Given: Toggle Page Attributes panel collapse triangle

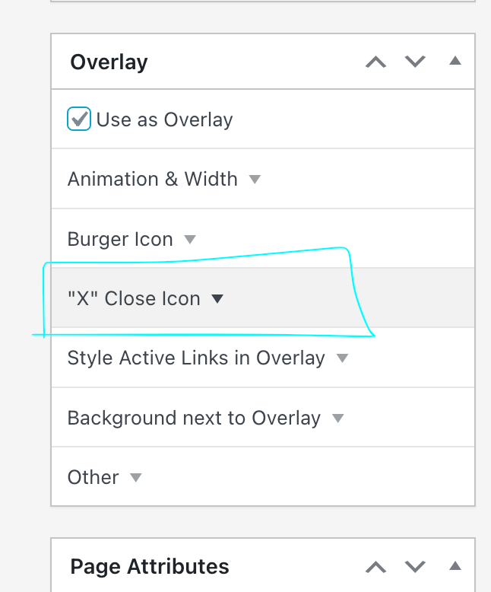Looking at the screenshot, I should pos(455,565).
